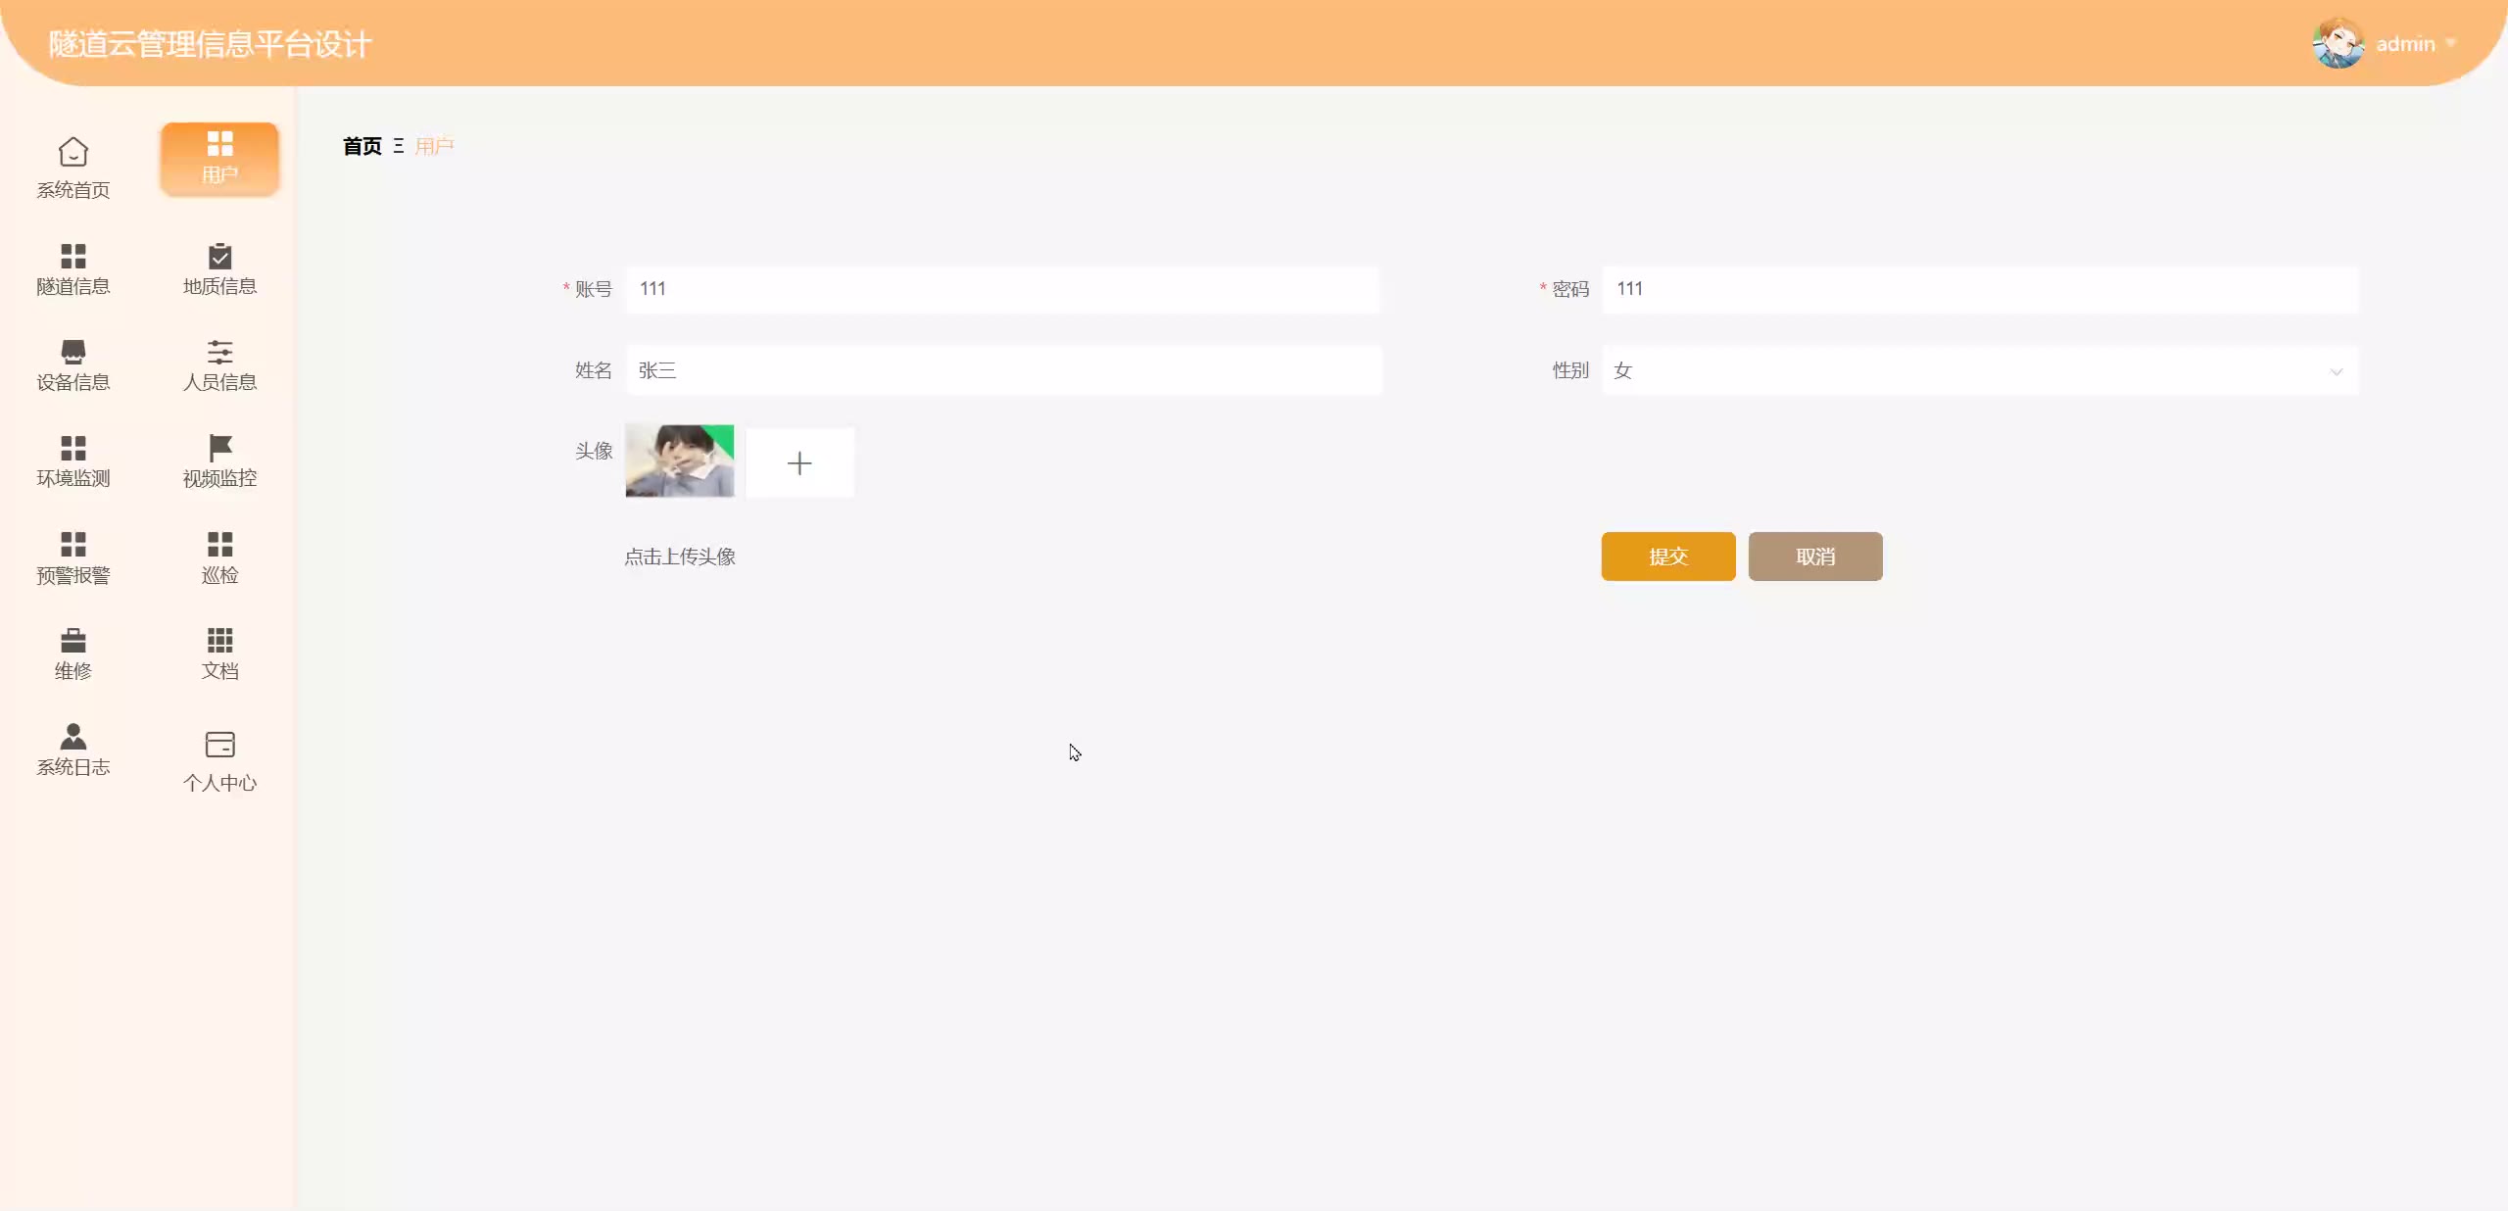Viewport: 2508px width, 1211px height.
Task: Click the 个人中心 card icon
Action: pyautogui.click(x=219, y=745)
